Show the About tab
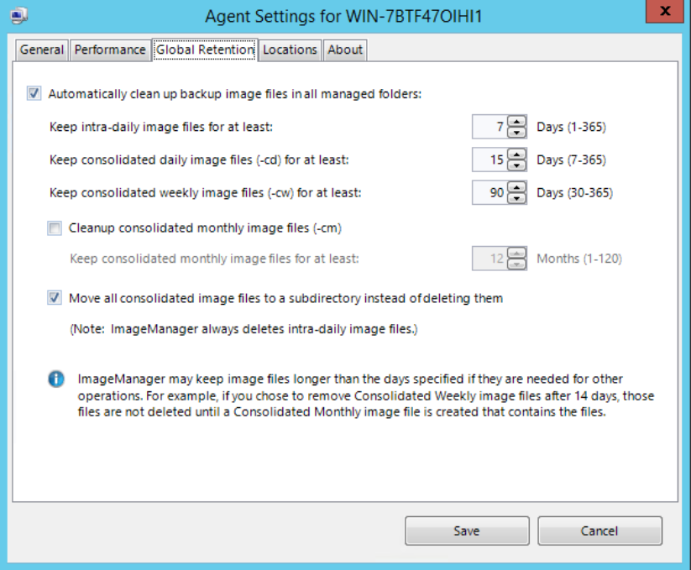Viewport: 691px width, 570px height. click(x=345, y=50)
